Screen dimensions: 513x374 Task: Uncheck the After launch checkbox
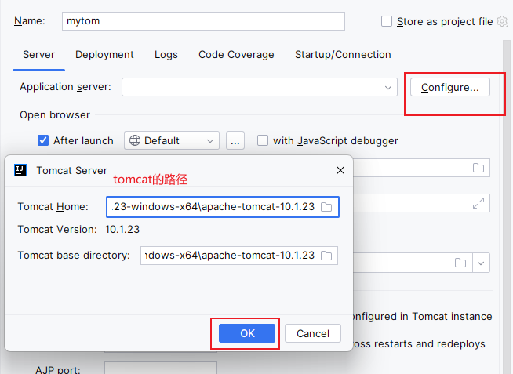pos(43,140)
